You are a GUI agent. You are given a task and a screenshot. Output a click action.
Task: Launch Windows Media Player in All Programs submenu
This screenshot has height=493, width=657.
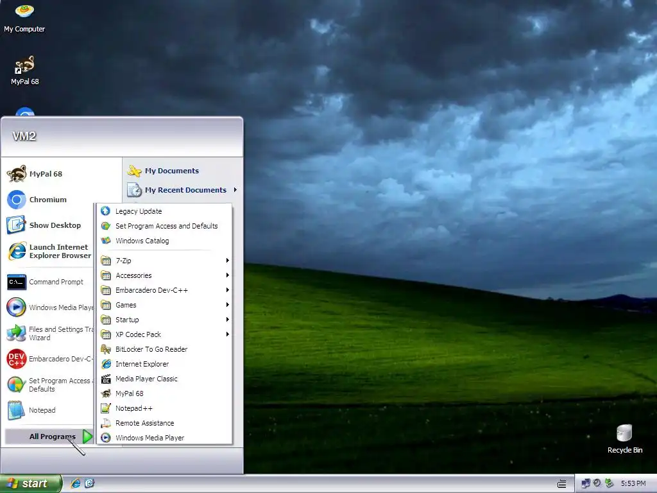(165, 438)
